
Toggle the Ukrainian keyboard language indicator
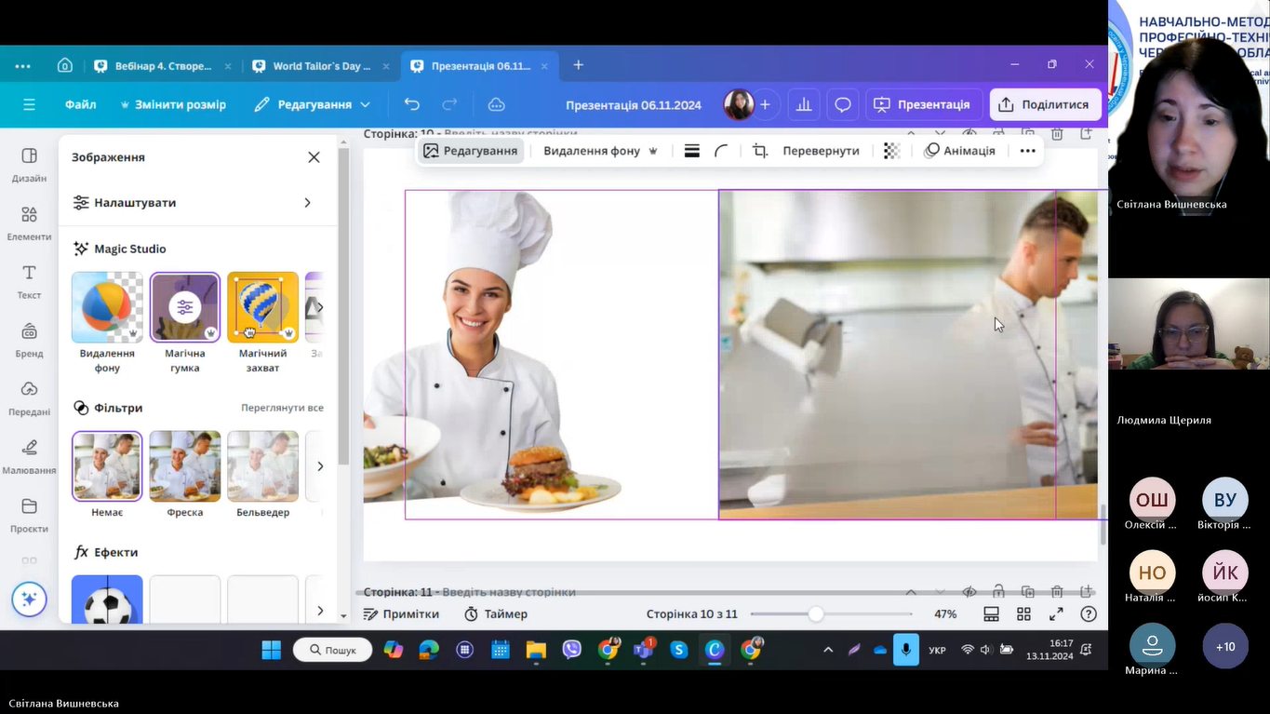point(938,650)
